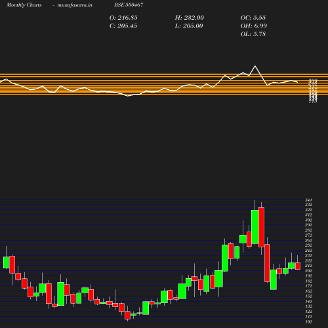Click the 272 price axis label
The image size is (328, 328).
tap(308, 235)
